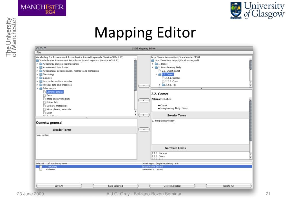Open the File menu

(x=39, y=53)
